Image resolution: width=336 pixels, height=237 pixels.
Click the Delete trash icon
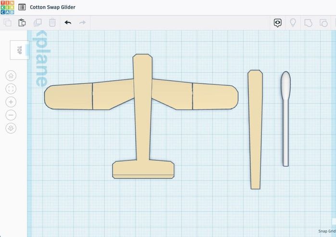click(52, 23)
